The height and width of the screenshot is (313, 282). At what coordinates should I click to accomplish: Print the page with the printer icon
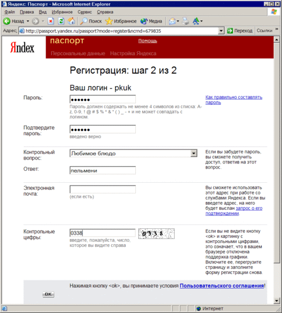[186, 21]
